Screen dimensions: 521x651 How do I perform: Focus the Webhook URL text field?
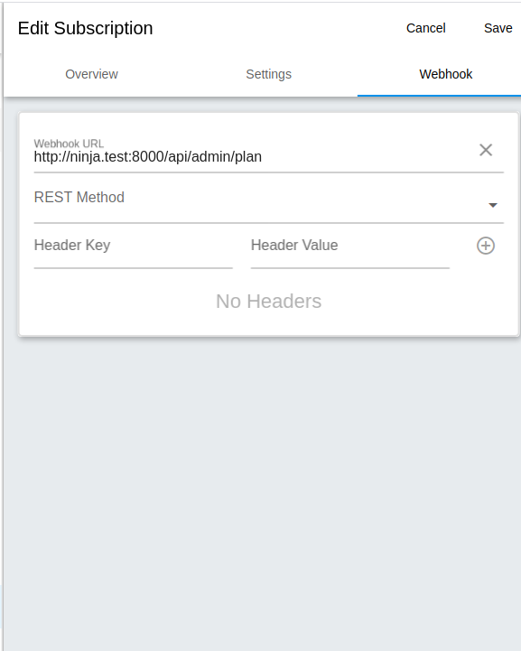(x=253, y=156)
